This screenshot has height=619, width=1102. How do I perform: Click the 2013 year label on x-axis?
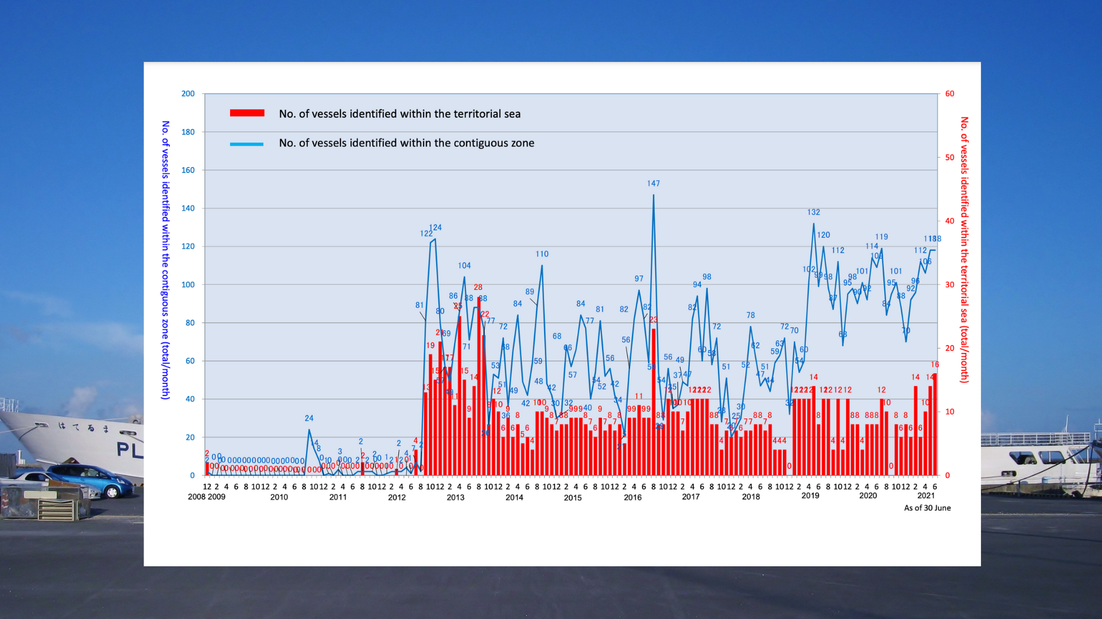(x=456, y=497)
